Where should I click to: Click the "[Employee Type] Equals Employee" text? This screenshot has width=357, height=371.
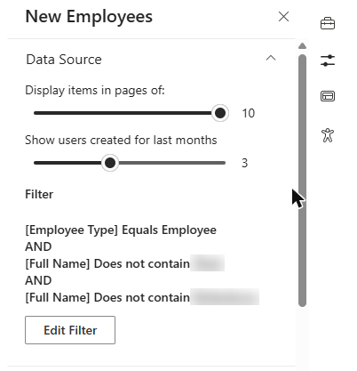click(x=121, y=230)
